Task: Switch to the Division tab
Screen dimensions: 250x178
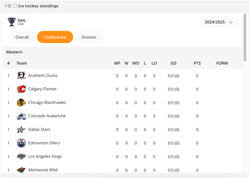Action: (x=89, y=37)
